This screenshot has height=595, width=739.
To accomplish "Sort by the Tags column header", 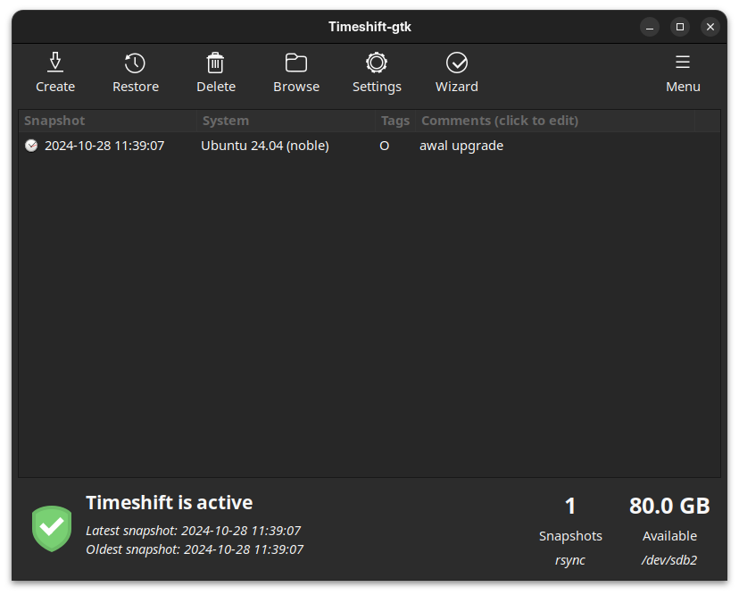I will 395,121.
